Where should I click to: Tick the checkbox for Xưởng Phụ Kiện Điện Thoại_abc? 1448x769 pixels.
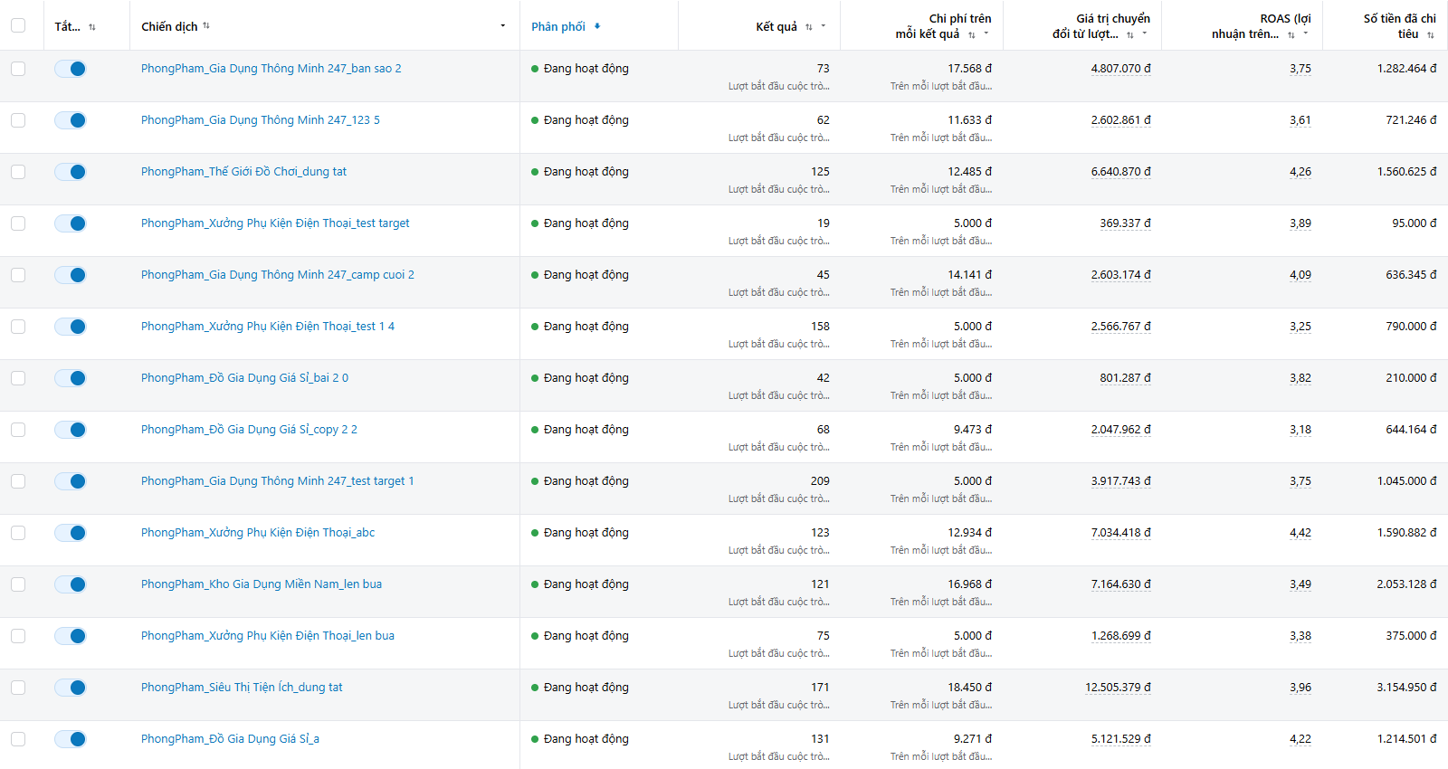click(x=18, y=533)
